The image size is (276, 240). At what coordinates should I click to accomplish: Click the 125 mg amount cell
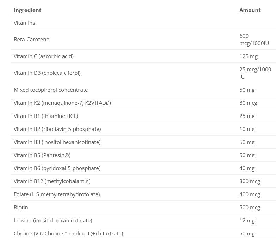tap(249, 56)
